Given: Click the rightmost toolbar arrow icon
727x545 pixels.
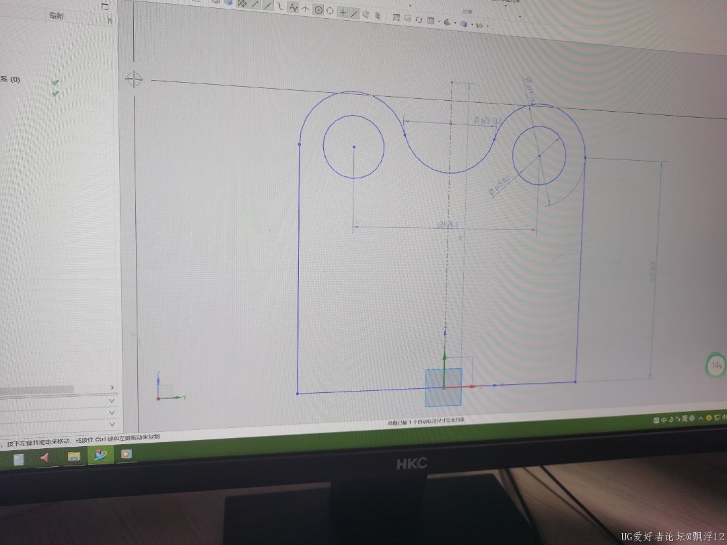Looking at the screenshot, I should point(480,26).
